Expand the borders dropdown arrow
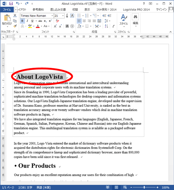The height and width of the screenshot is (190, 174). pos(91,26)
